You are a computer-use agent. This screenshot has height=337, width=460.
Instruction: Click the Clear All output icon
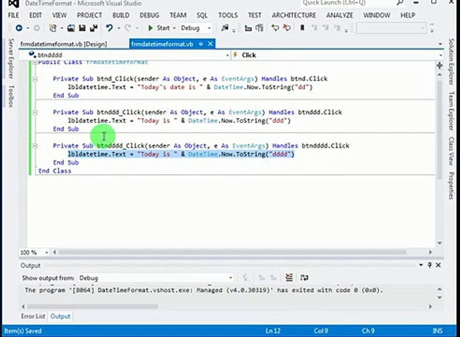(289, 278)
